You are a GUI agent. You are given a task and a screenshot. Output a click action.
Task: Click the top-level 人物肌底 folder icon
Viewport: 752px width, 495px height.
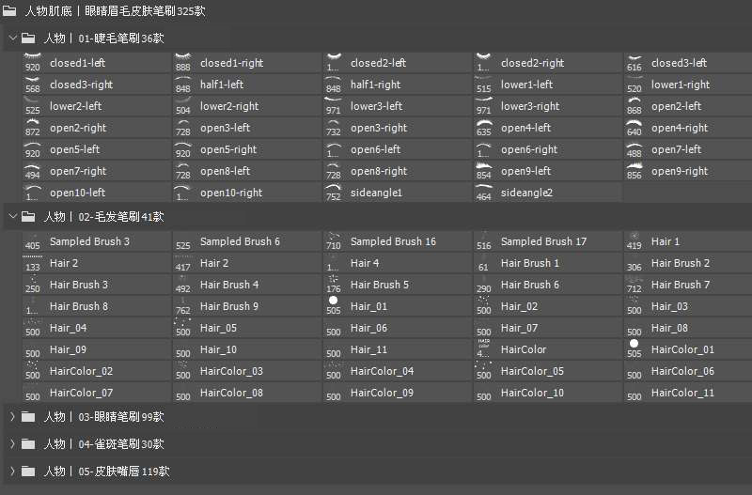(9, 11)
